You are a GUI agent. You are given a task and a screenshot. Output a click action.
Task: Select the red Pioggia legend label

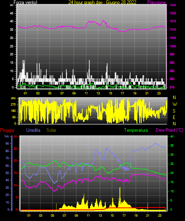click(7, 130)
